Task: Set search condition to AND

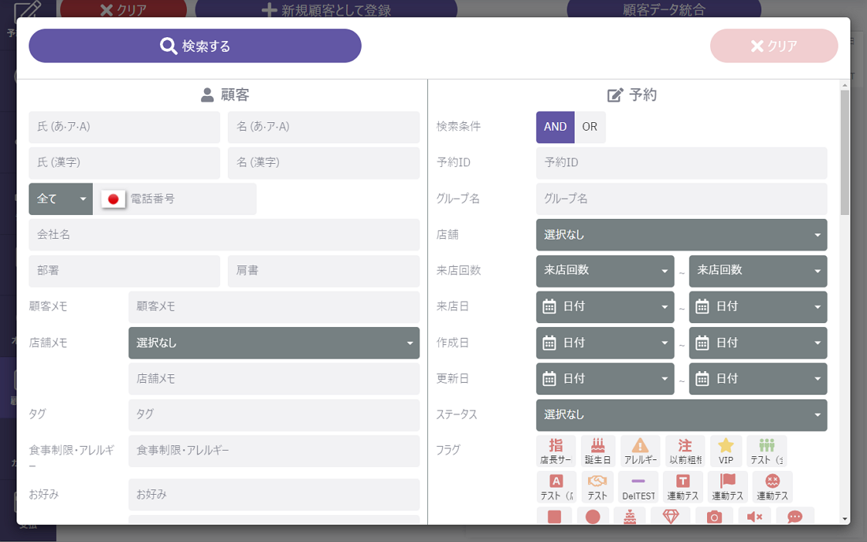Action: click(x=555, y=127)
